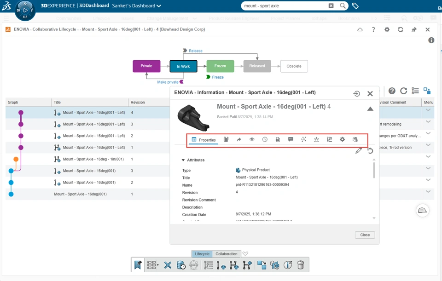The image size is (442, 281).
Task: Click the Frozen lifecycle state
Action: (220, 66)
